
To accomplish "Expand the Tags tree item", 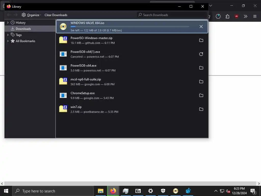I will [x=8, y=35].
